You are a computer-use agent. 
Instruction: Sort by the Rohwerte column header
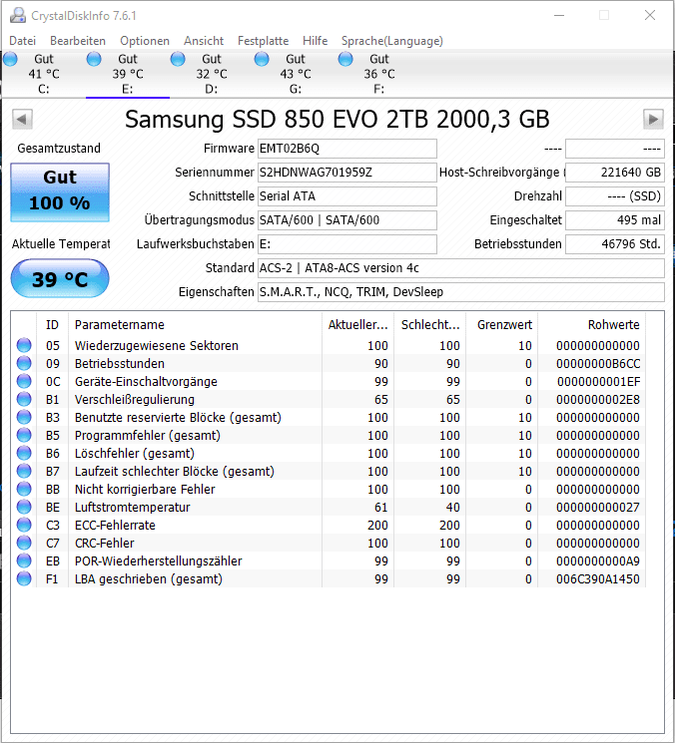591,324
